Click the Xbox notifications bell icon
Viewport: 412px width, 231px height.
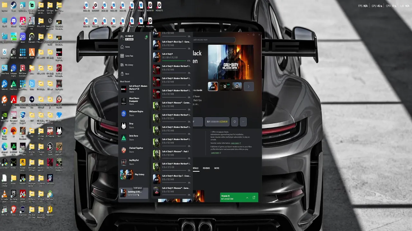pos(146,38)
